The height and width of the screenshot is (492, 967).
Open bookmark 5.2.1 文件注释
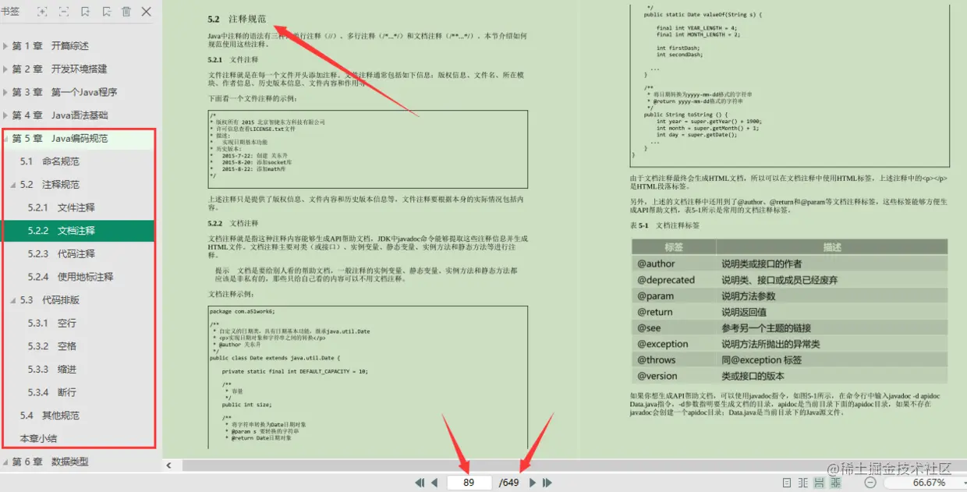pyautogui.click(x=62, y=207)
